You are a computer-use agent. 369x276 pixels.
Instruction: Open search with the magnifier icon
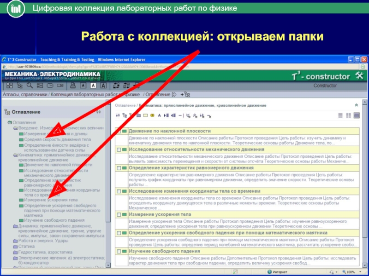30,86
